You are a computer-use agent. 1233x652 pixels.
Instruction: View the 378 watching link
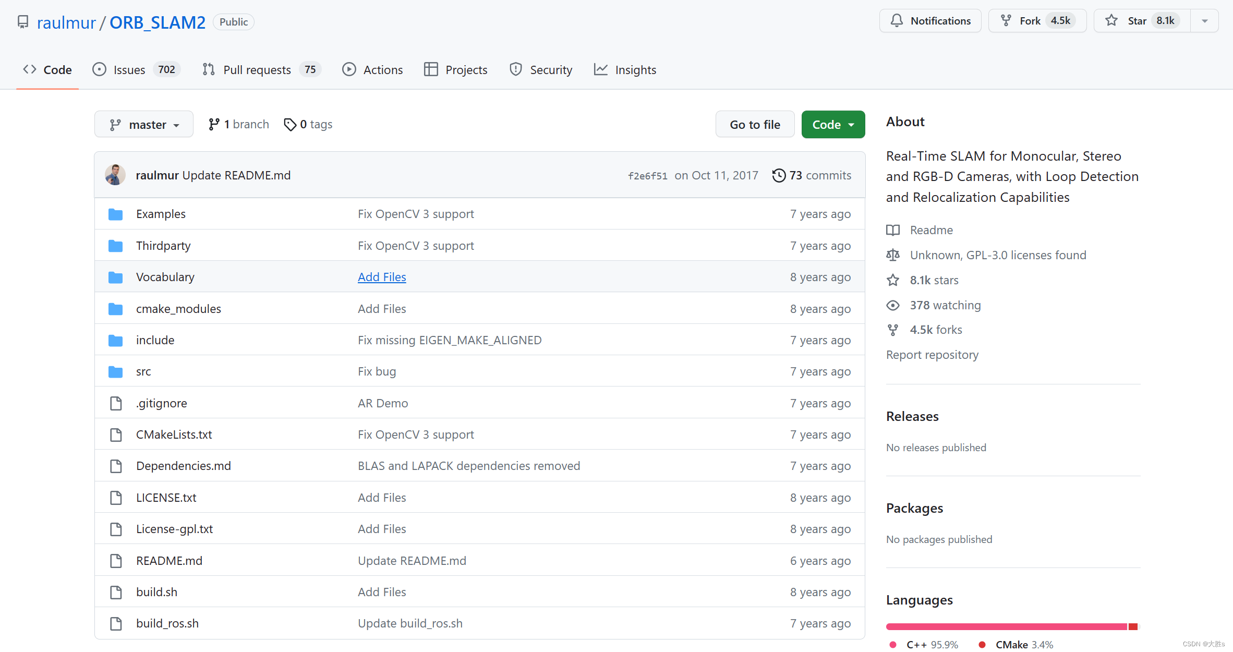(x=945, y=305)
